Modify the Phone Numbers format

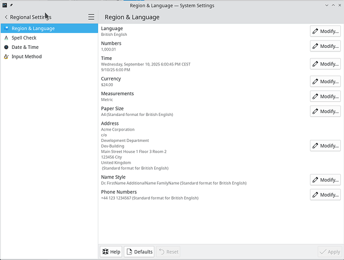tap(325, 195)
